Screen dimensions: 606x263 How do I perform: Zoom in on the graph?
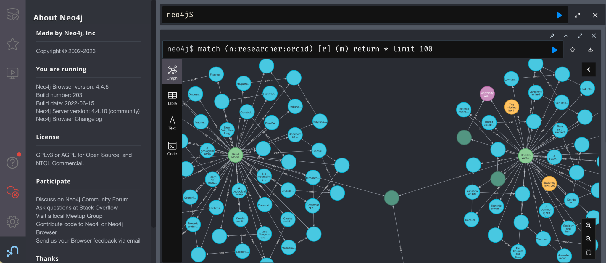[x=588, y=225]
